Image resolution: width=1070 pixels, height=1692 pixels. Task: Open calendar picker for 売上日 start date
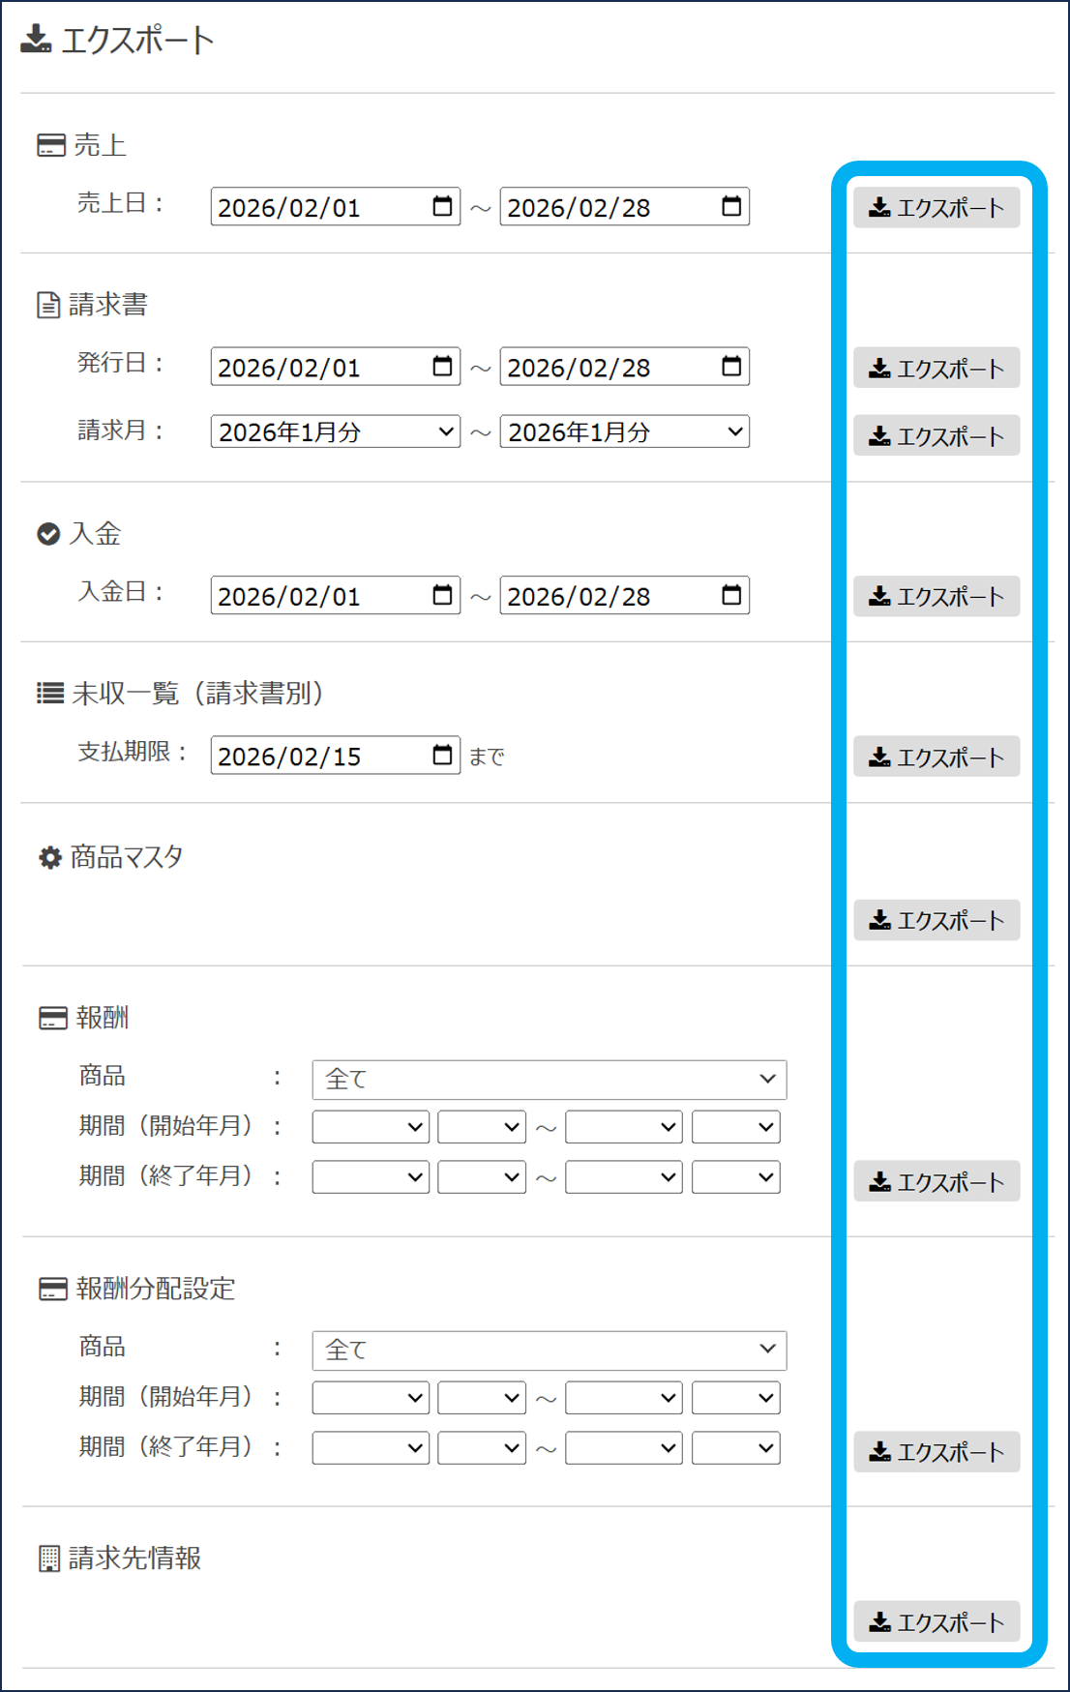click(442, 207)
